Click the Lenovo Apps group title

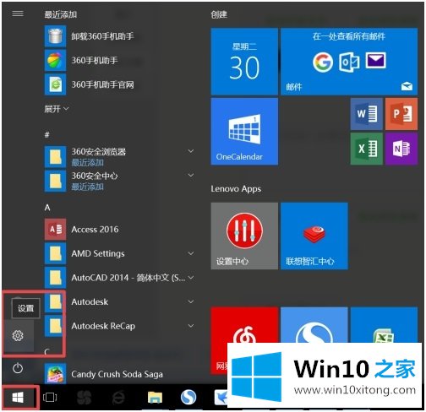pos(236,189)
